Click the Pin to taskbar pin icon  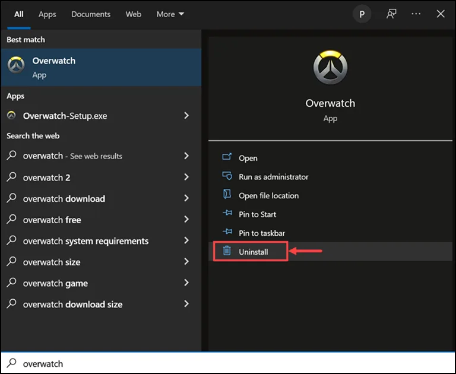pos(227,232)
